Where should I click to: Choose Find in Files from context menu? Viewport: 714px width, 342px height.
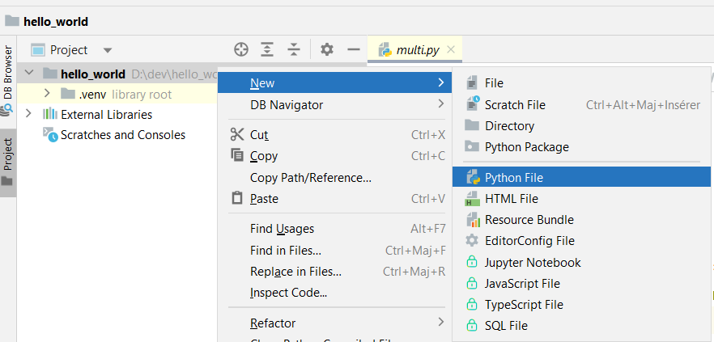pos(285,251)
